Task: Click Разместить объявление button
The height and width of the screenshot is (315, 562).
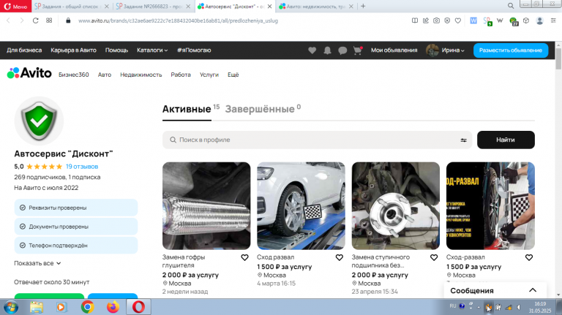Action: (510, 50)
